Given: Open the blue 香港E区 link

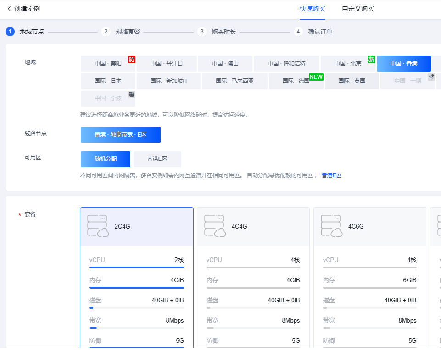Looking at the screenshot, I should tap(331, 175).
